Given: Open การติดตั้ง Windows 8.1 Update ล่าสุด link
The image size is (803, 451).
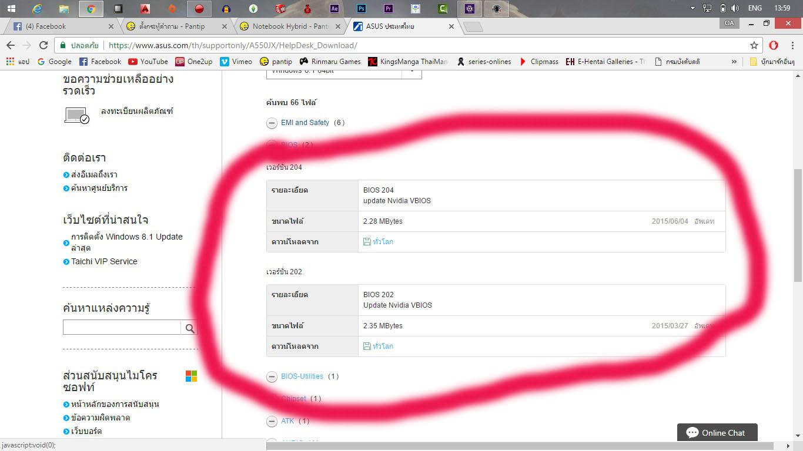Looking at the screenshot, I should coord(126,242).
